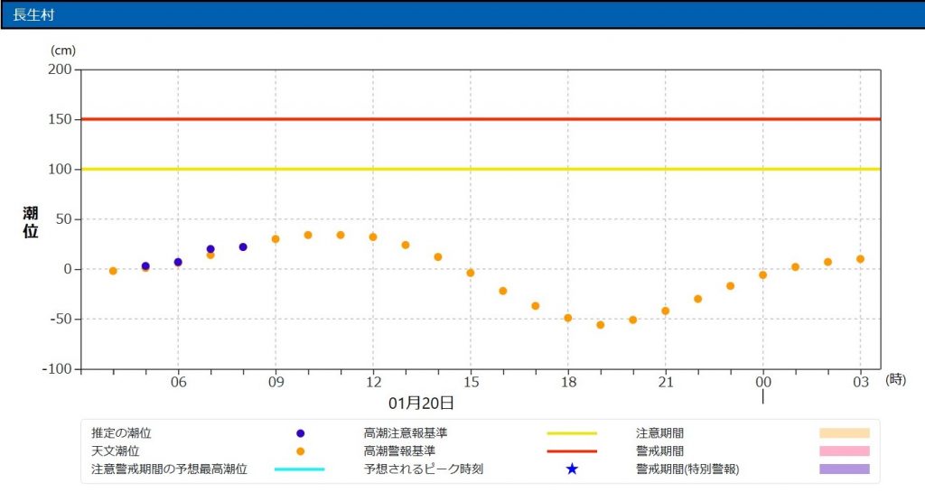Click the -100 value on the vertical axis

[57, 369]
